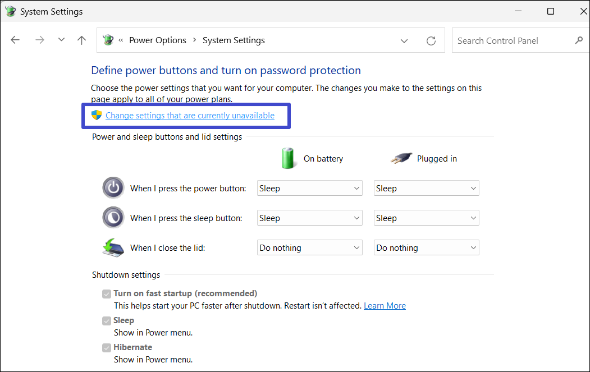Open the Recent locations dropdown arrow
The image size is (590, 372).
tap(61, 40)
